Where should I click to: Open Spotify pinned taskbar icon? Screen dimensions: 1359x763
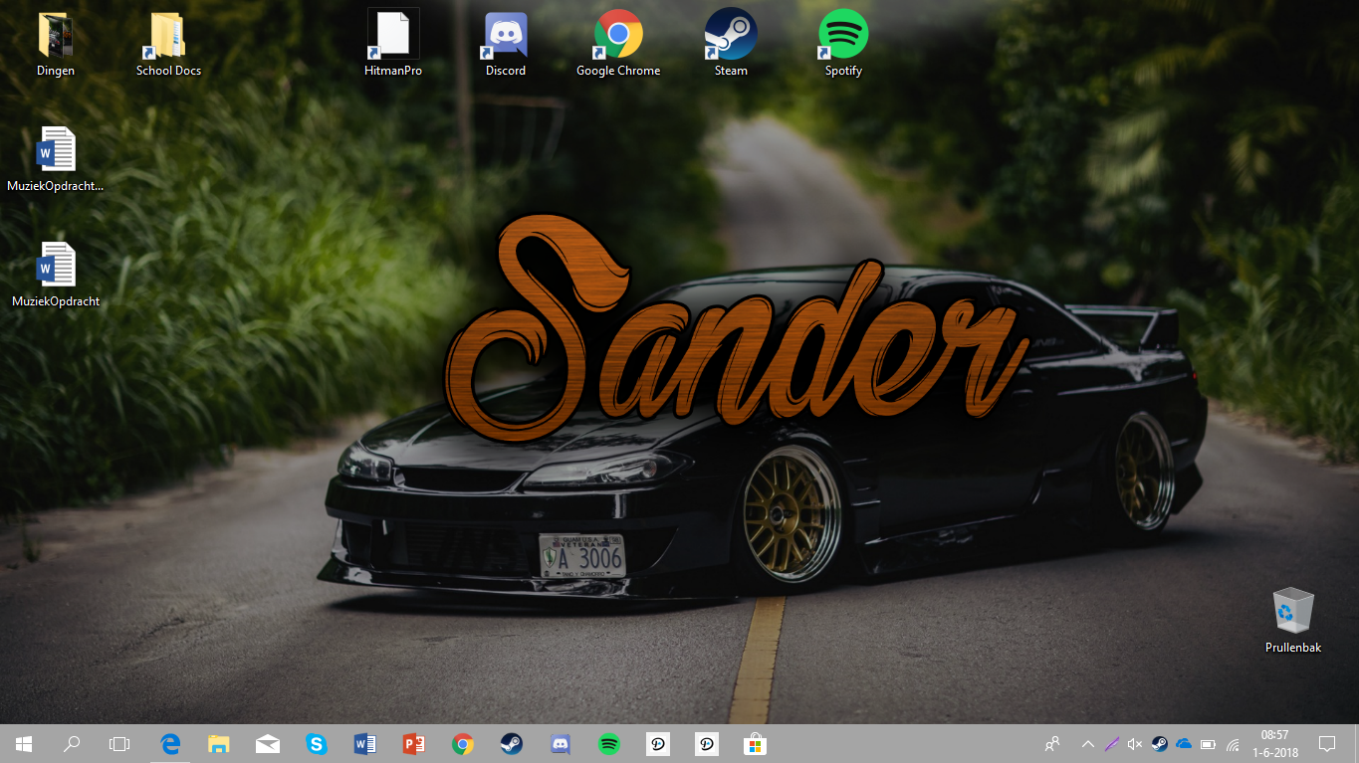[609, 743]
